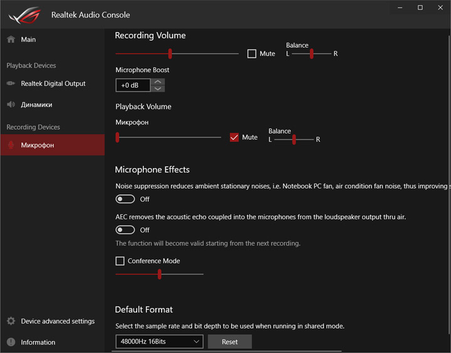Image resolution: width=451 pixels, height=353 pixels.
Task: Turn on the Noise suppression toggle
Action: coord(125,199)
